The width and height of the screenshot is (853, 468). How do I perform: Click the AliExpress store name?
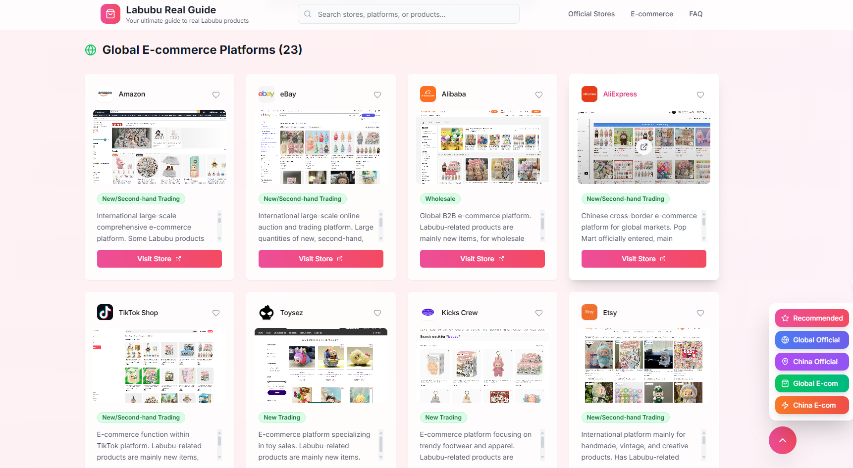pyautogui.click(x=620, y=94)
